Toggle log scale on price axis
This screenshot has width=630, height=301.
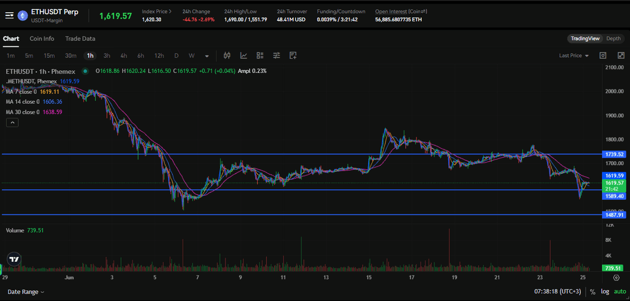tap(605, 292)
